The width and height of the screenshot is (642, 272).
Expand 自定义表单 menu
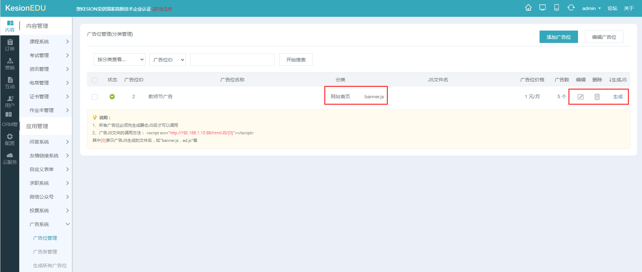coord(46,169)
